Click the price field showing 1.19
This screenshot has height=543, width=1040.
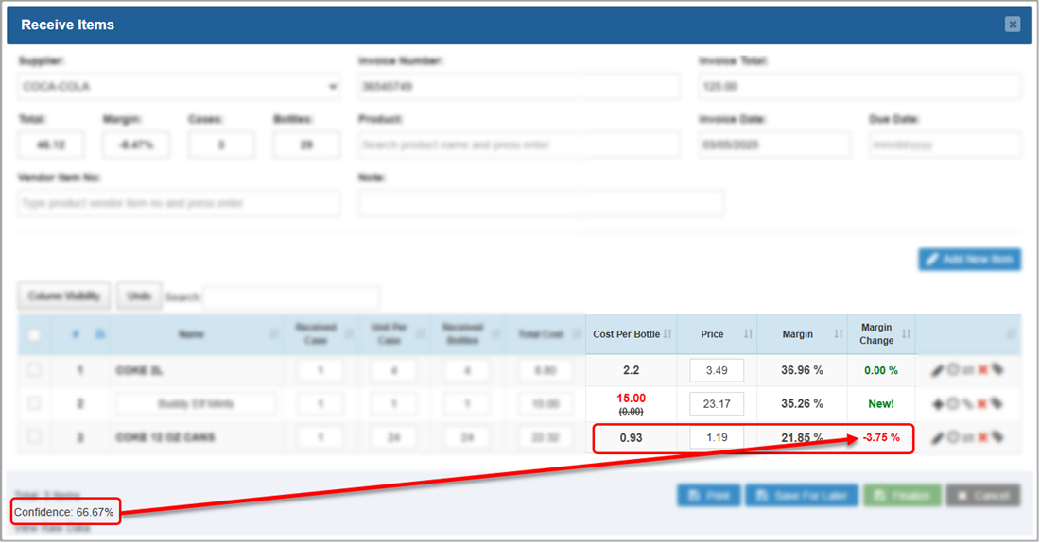coord(717,438)
